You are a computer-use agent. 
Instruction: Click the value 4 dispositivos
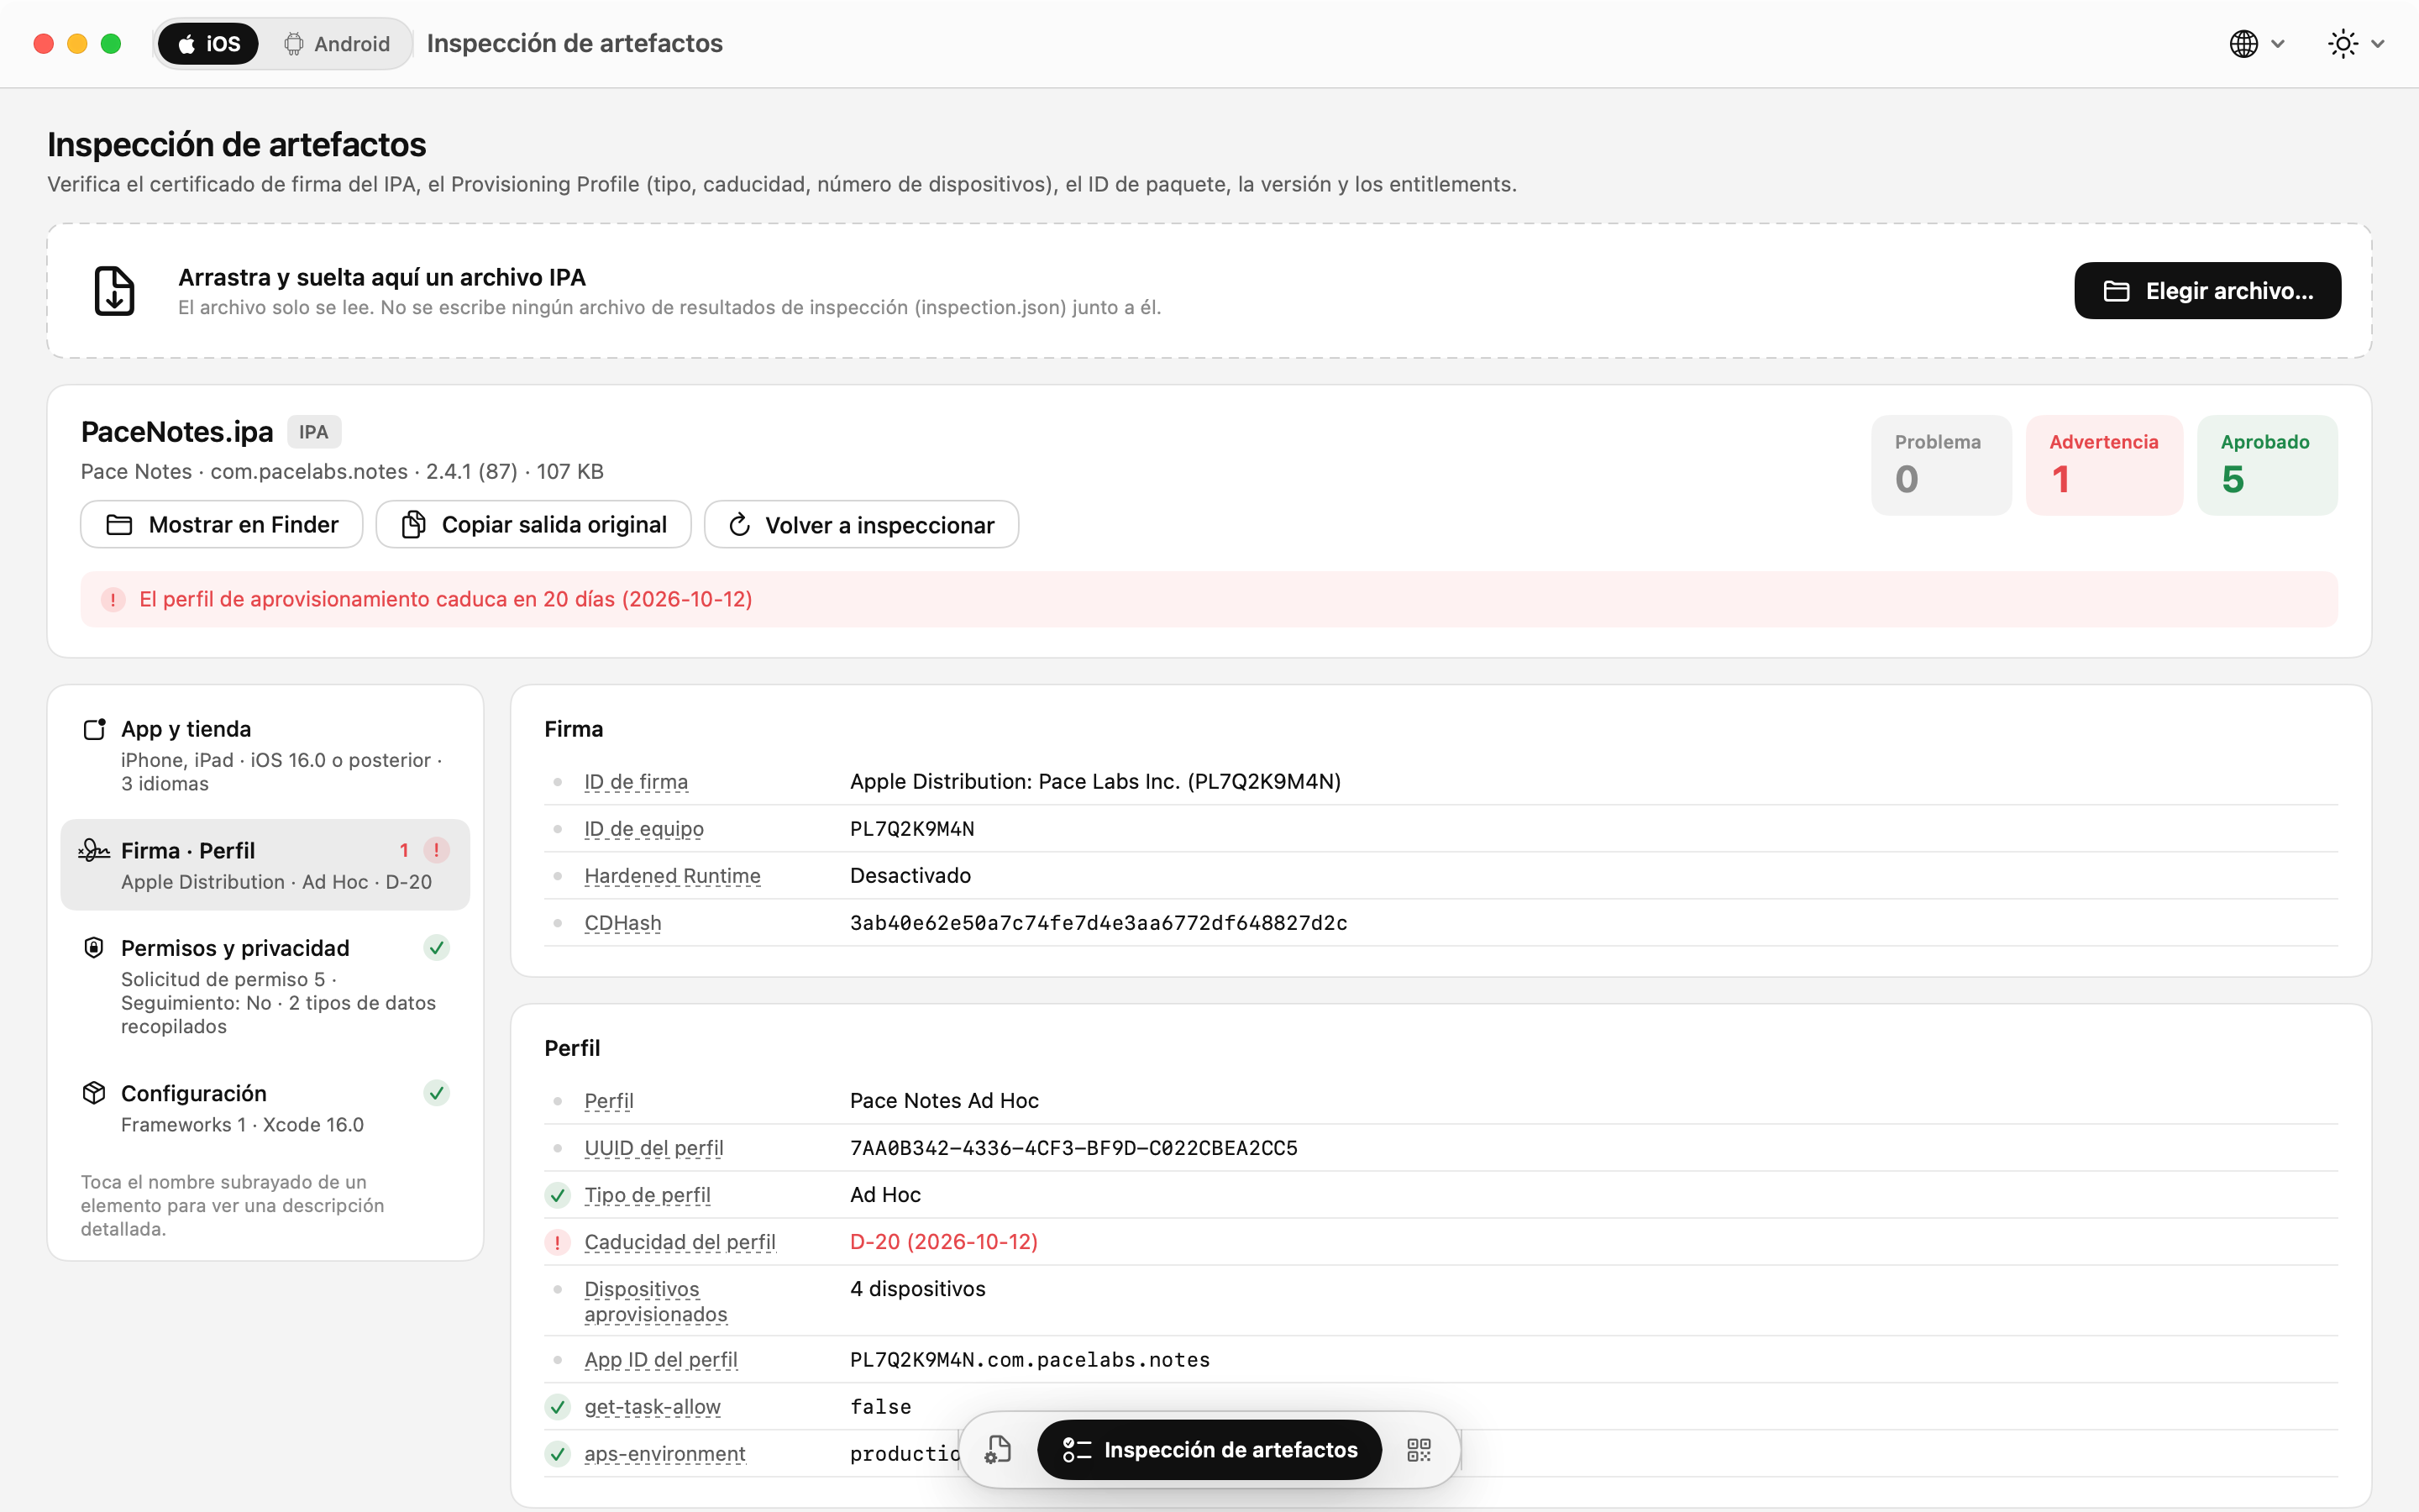[x=917, y=1289]
